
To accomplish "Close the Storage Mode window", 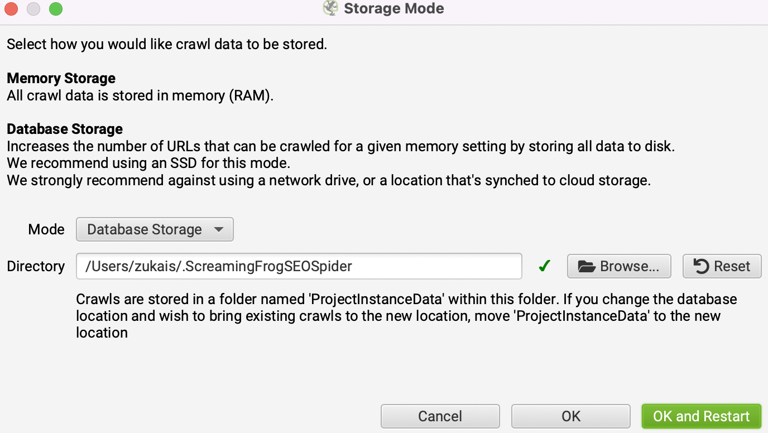I will pos(11,9).
